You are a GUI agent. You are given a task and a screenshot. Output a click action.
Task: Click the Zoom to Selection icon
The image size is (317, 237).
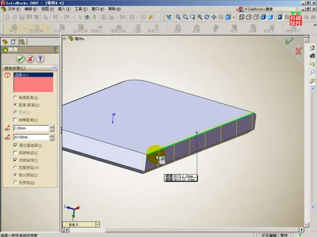click(200, 17)
